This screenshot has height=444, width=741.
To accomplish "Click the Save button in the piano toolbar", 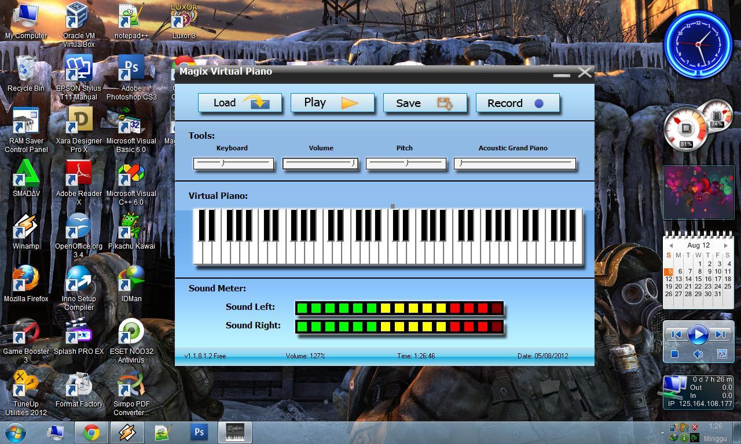I will point(425,103).
